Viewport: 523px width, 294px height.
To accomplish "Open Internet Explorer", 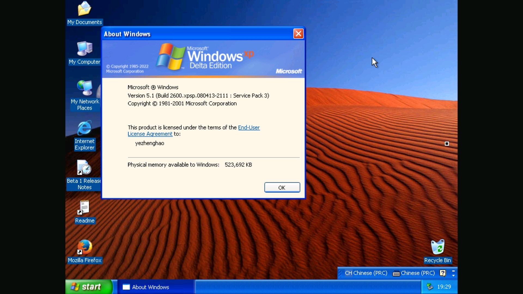I will [x=84, y=128].
